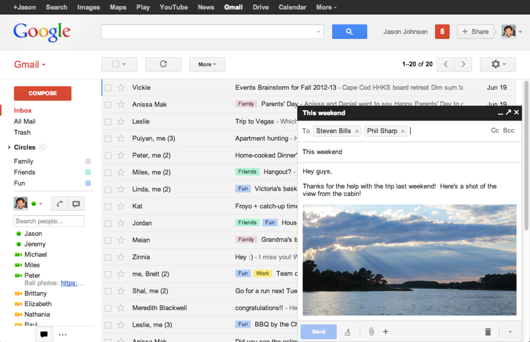Open insert options via the plus icon

point(385,331)
